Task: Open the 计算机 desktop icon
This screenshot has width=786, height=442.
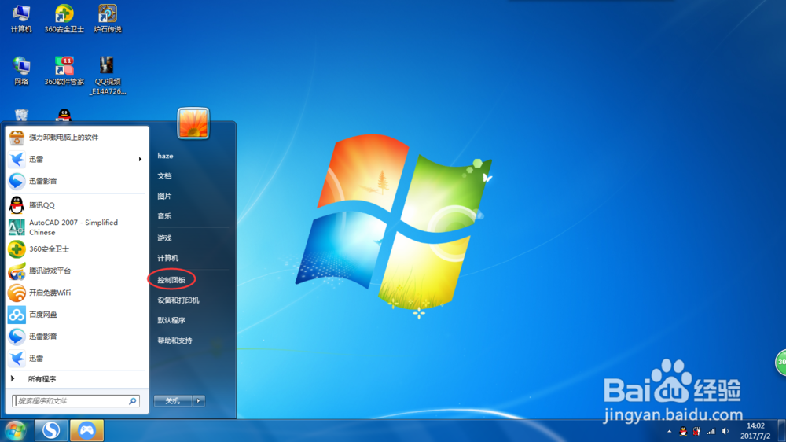Action: tap(21, 19)
